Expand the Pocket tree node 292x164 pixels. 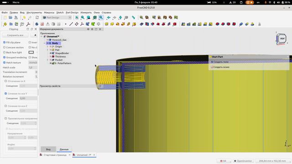47,60
